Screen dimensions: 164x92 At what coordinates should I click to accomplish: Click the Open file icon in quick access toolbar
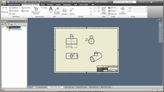pyautogui.click(x=13, y=2)
